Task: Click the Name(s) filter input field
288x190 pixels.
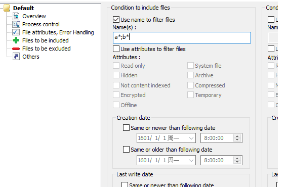Action: tap(182, 37)
